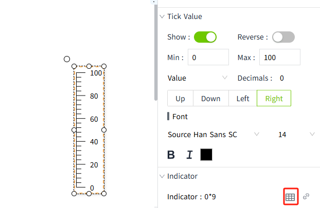
Task: Click the Min value input field
Action: click(x=208, y=58)
